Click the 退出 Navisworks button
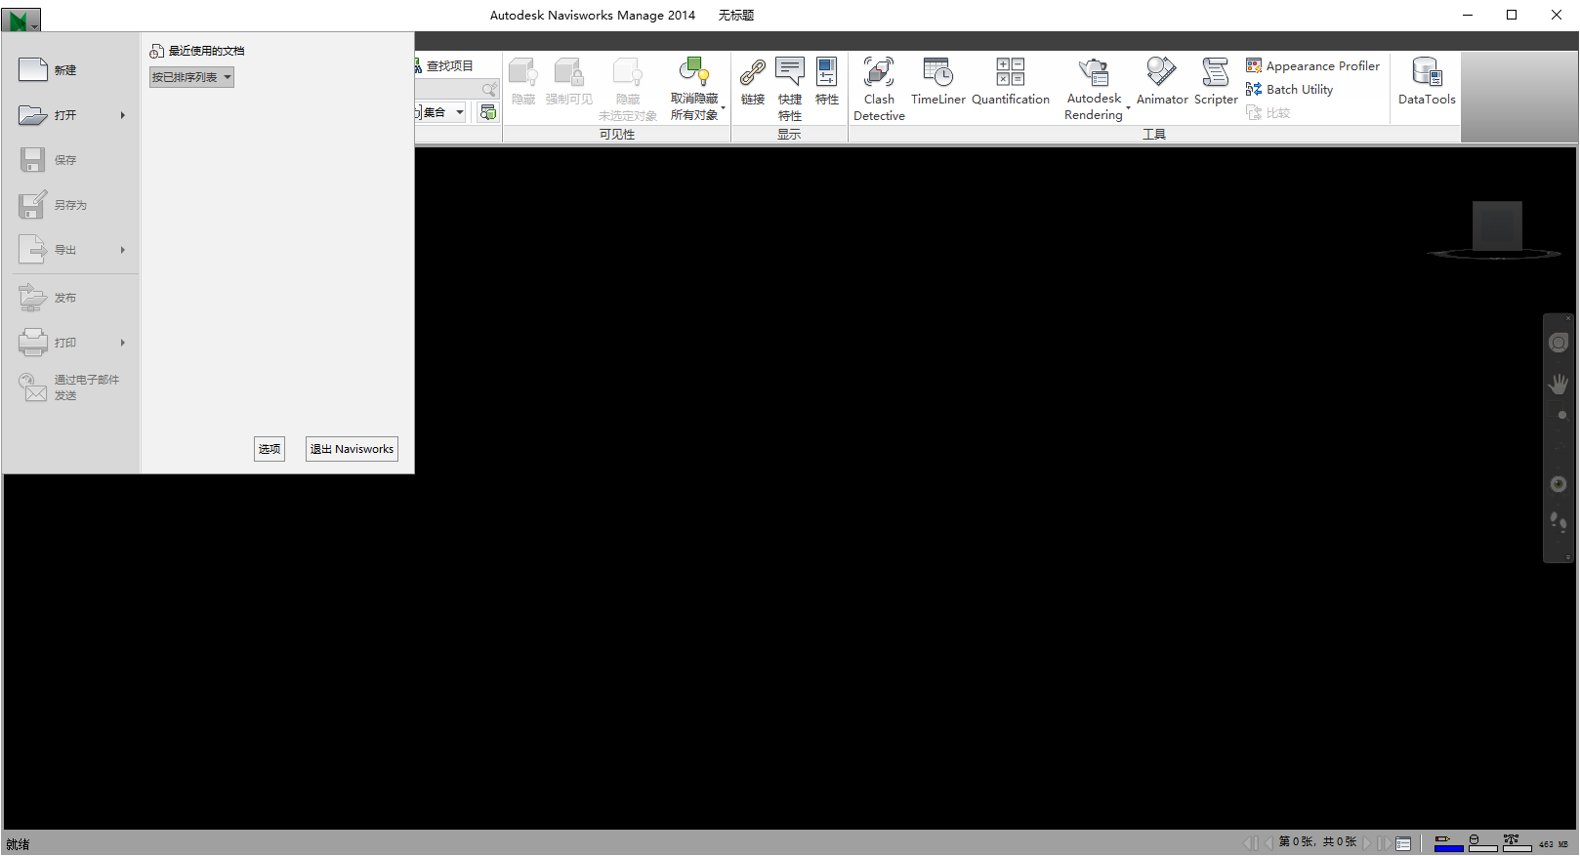Viewport: 1580px width, 856px height. (352, 449)
